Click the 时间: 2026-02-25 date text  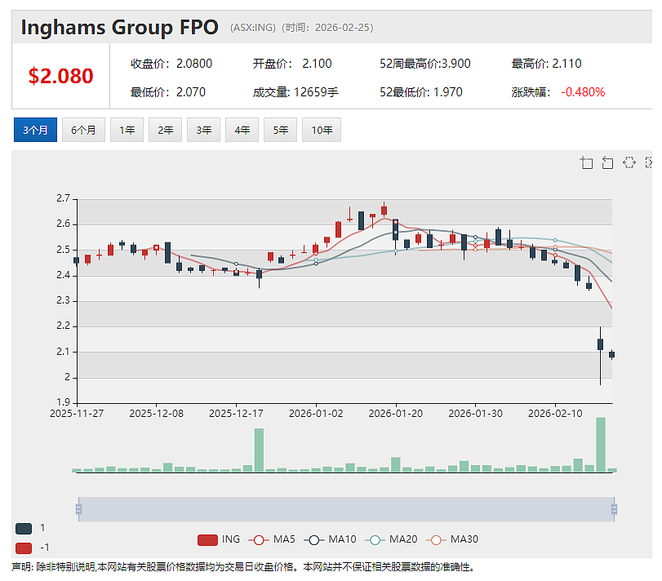pyautogui.click(x=327, y=28)
